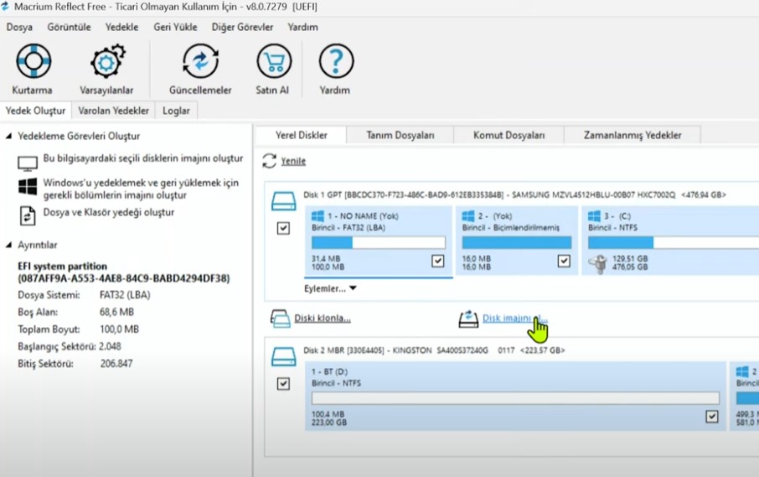Click the Disk imajını al link

(515, 319)
